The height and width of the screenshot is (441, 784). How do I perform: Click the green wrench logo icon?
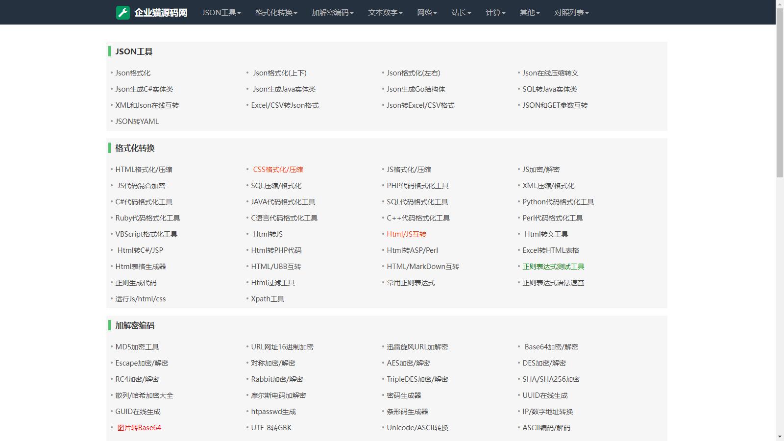click(122, 13)
